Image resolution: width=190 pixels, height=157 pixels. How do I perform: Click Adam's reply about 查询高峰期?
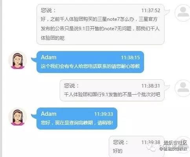coord(77,119)
